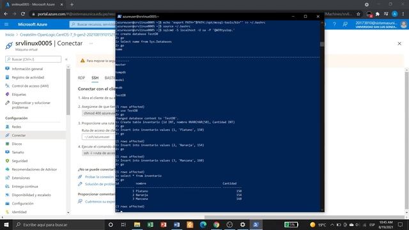Screen dimensions: 409x230
Task: Click taskbar search box Escribe aquí
Action: coord(58,224)
